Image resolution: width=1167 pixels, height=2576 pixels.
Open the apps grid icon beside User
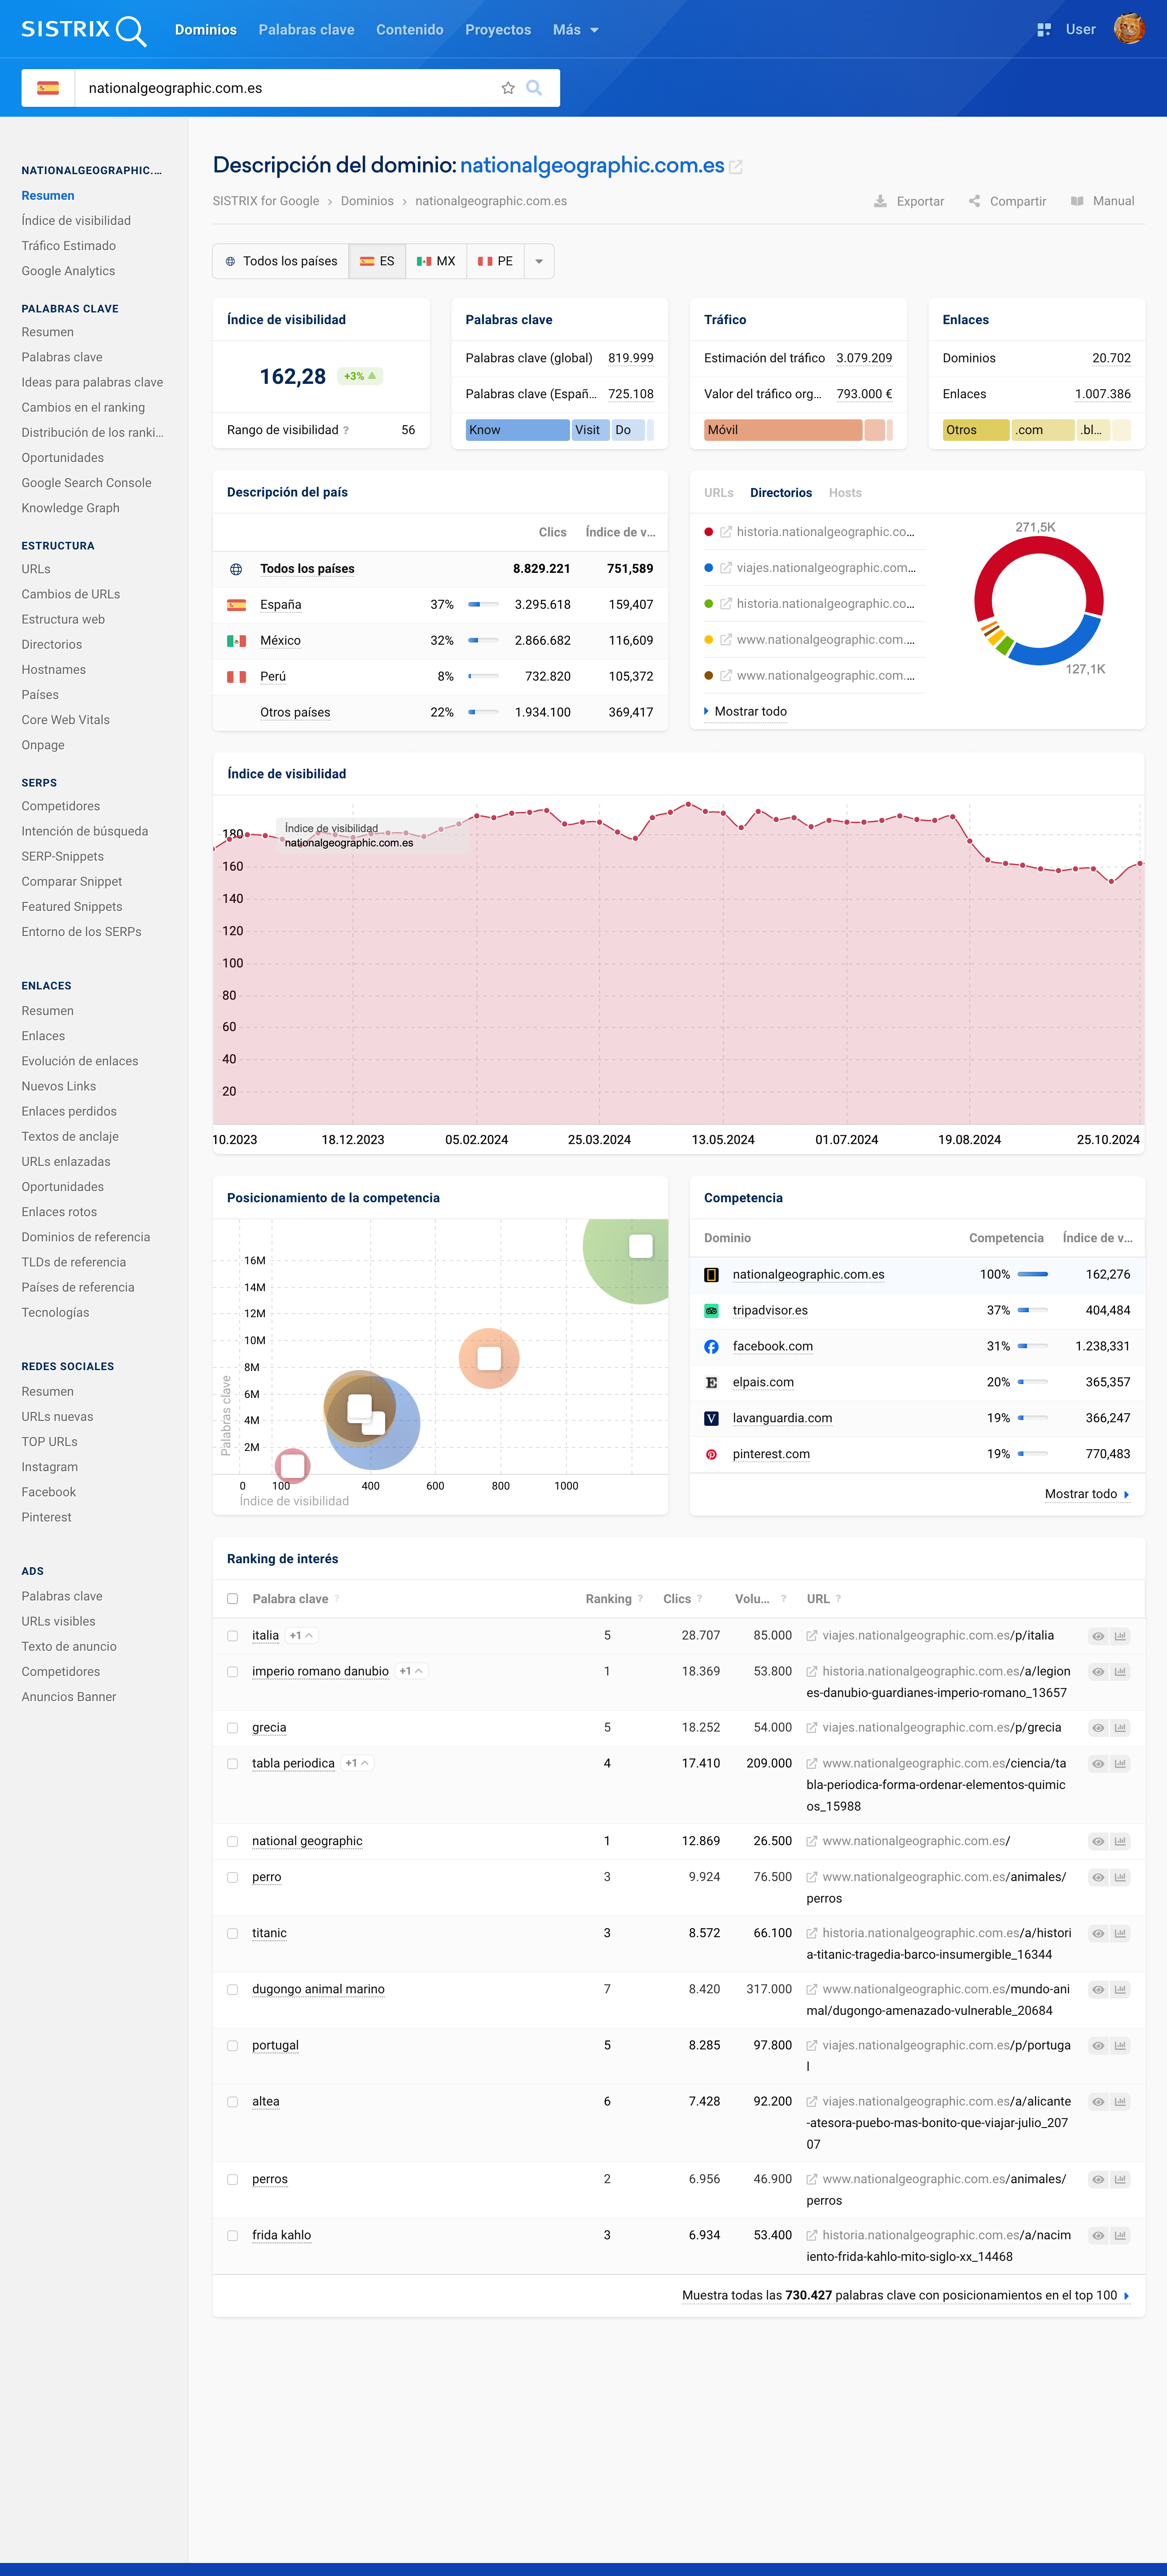point(1043,30)
